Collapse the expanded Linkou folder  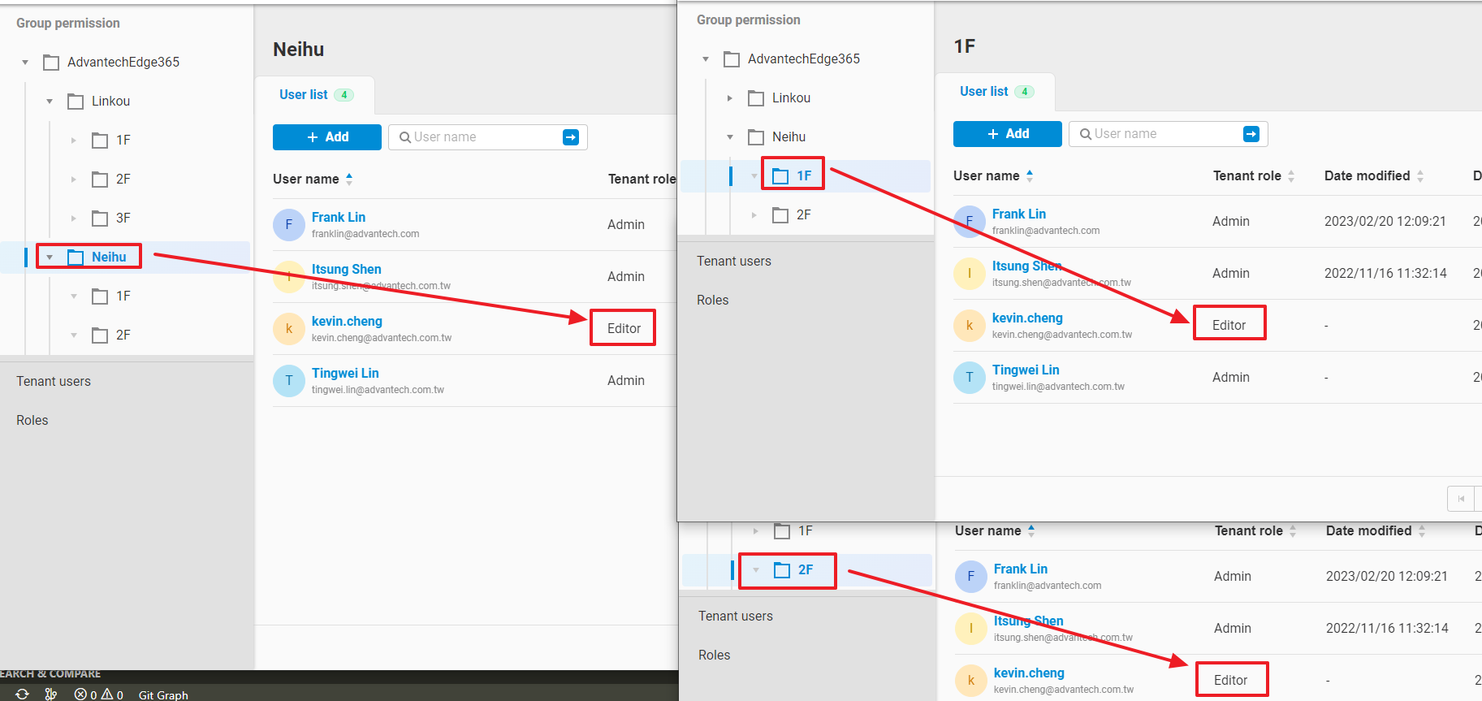[50, 102]
